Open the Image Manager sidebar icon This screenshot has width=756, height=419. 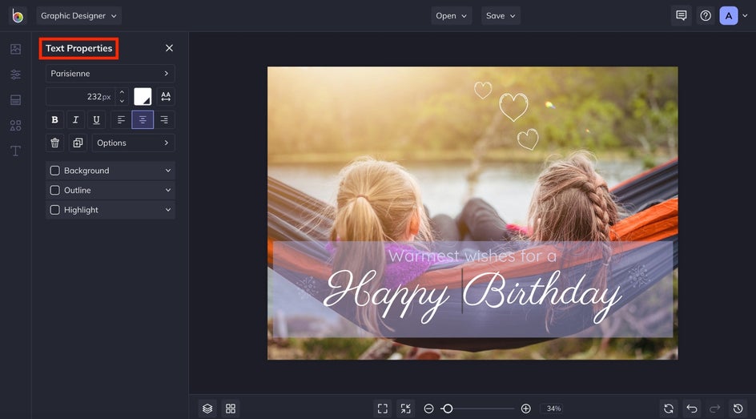point(15,49)
